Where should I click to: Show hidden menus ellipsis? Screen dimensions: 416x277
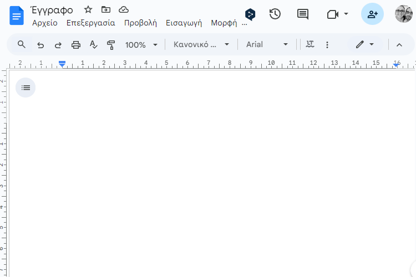(245, 24)
